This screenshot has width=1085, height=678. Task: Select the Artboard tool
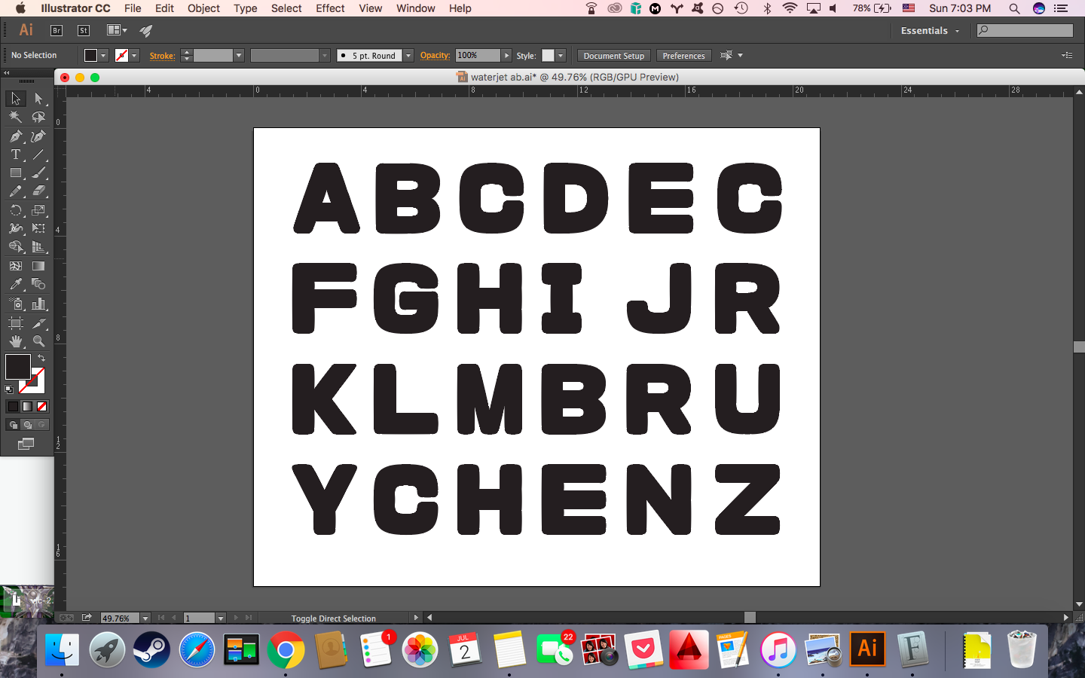pos(16,323)
